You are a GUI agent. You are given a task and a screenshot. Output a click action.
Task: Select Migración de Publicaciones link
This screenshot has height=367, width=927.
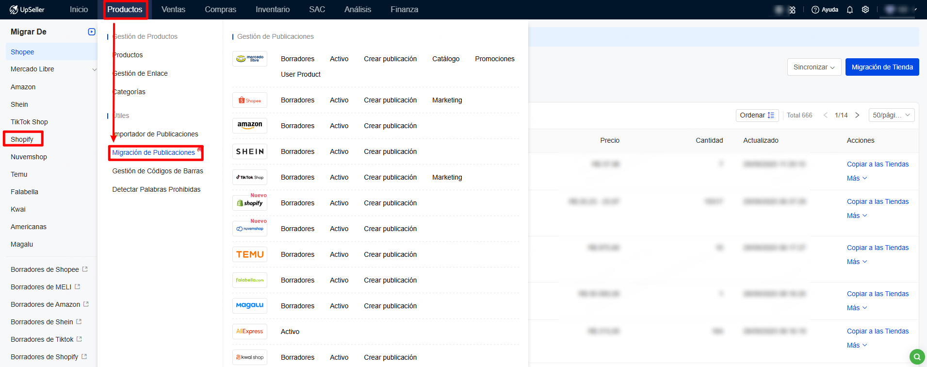(x=153, y=152)
